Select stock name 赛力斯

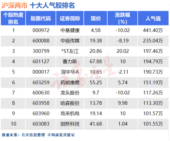click(70, 62)
